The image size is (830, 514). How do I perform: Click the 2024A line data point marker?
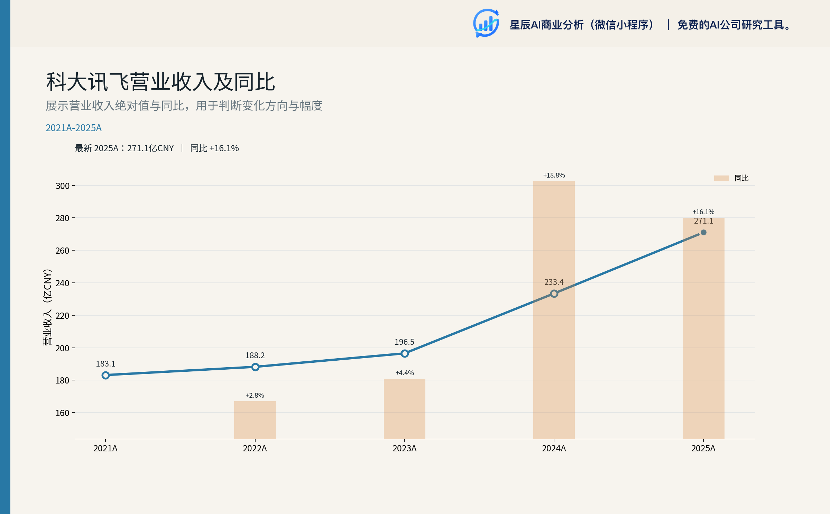point(554,294)
